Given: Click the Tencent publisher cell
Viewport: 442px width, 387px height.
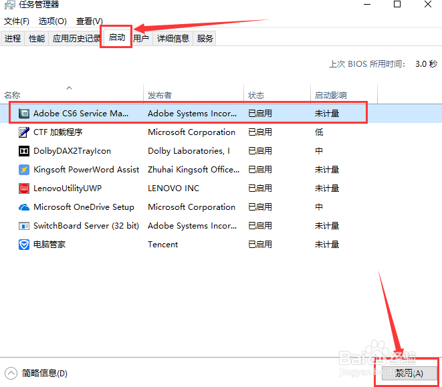Looking at the screenshot, I should 163,245.
